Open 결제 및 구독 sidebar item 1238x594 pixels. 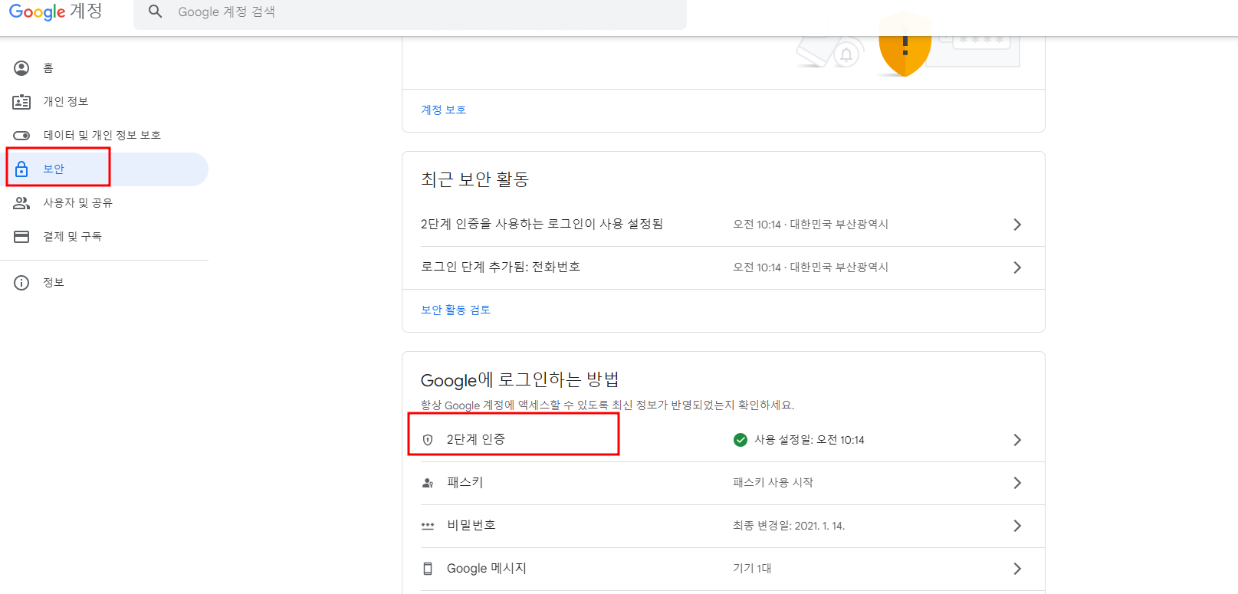(x=104, y=237)
